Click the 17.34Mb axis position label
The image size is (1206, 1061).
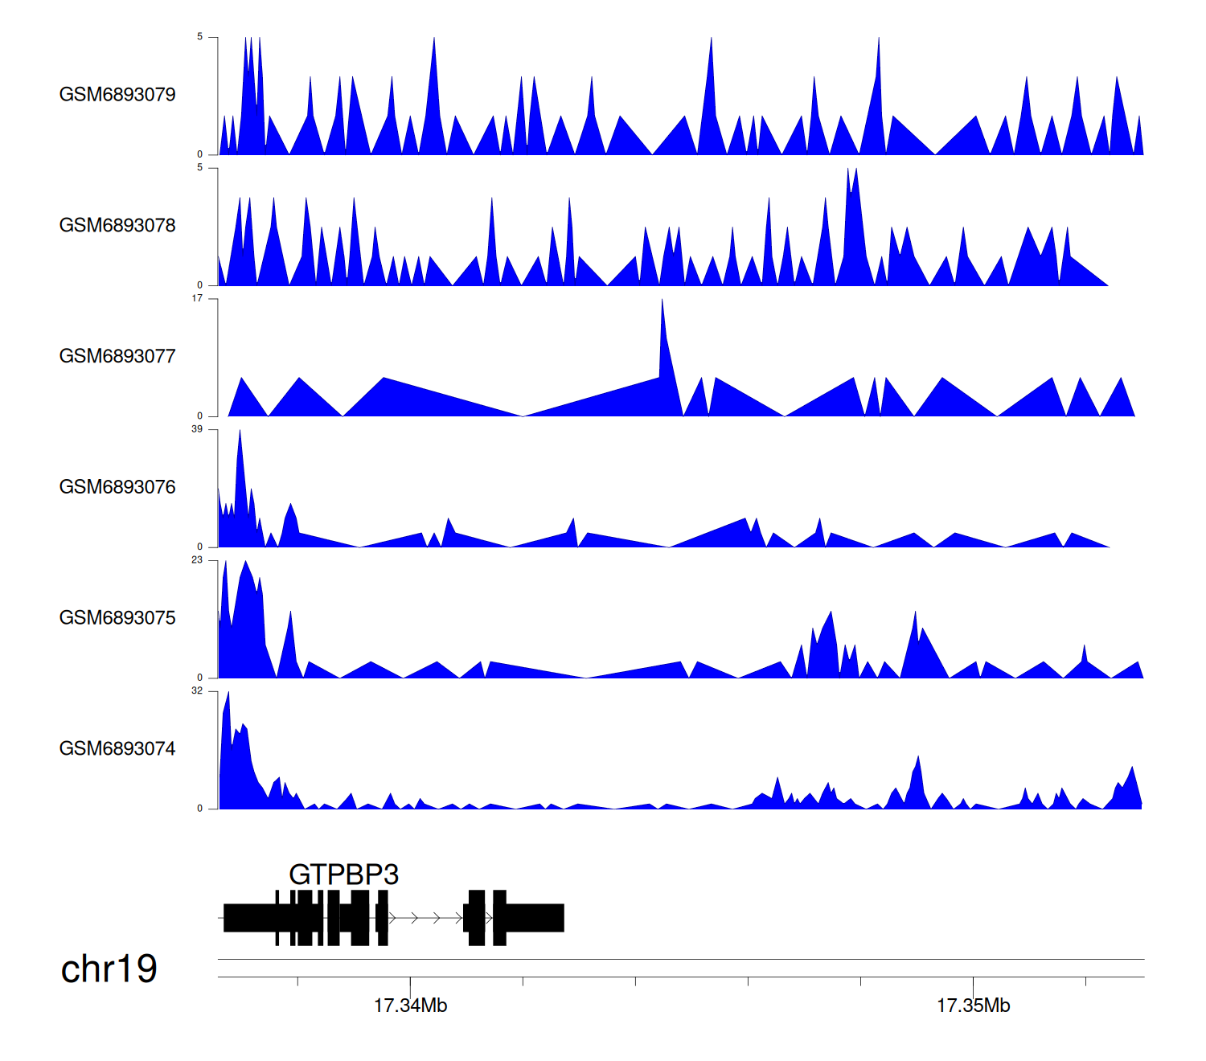410,1006
